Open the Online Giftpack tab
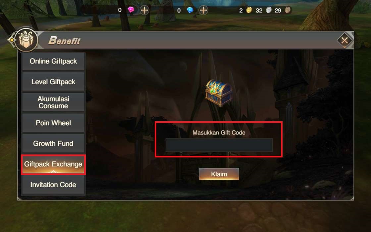 coord(53,61)
